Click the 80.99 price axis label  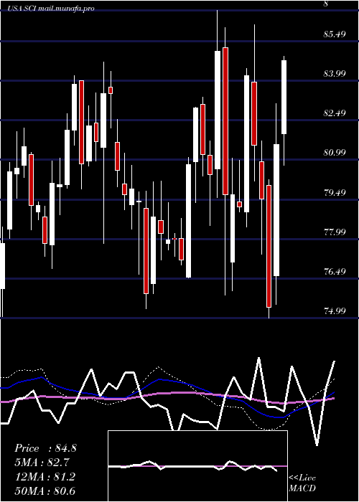coord(335,153)
